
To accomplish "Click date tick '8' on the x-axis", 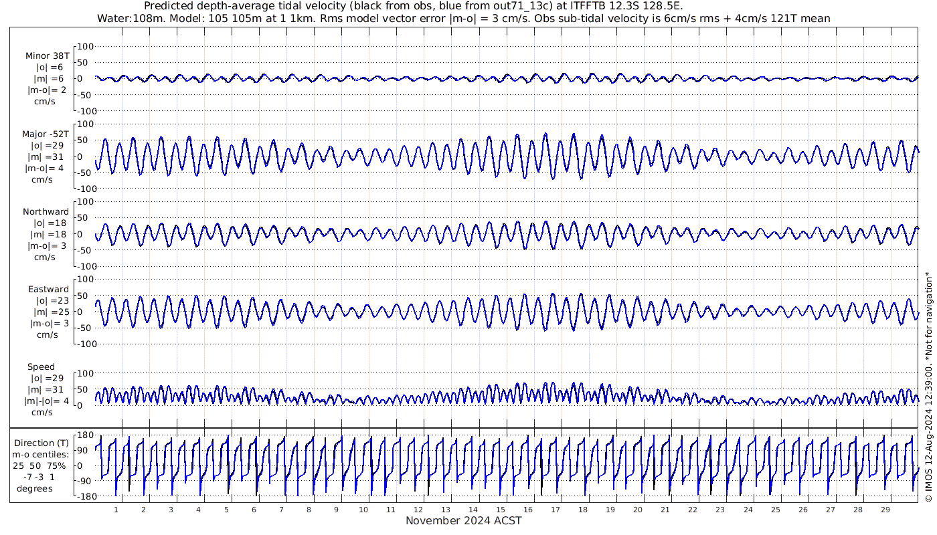I will (x=308, y=510).
